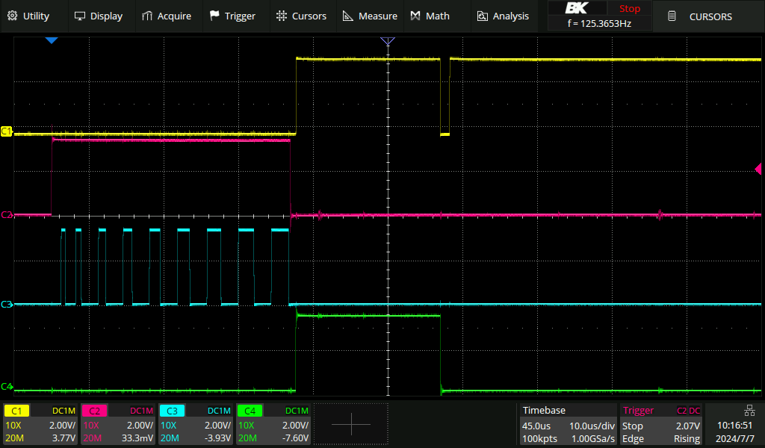The height and width of the screenshot is (448, 765).
Task: Click the C1 probe 10X attenuation label
Action: tap(13, 426)
